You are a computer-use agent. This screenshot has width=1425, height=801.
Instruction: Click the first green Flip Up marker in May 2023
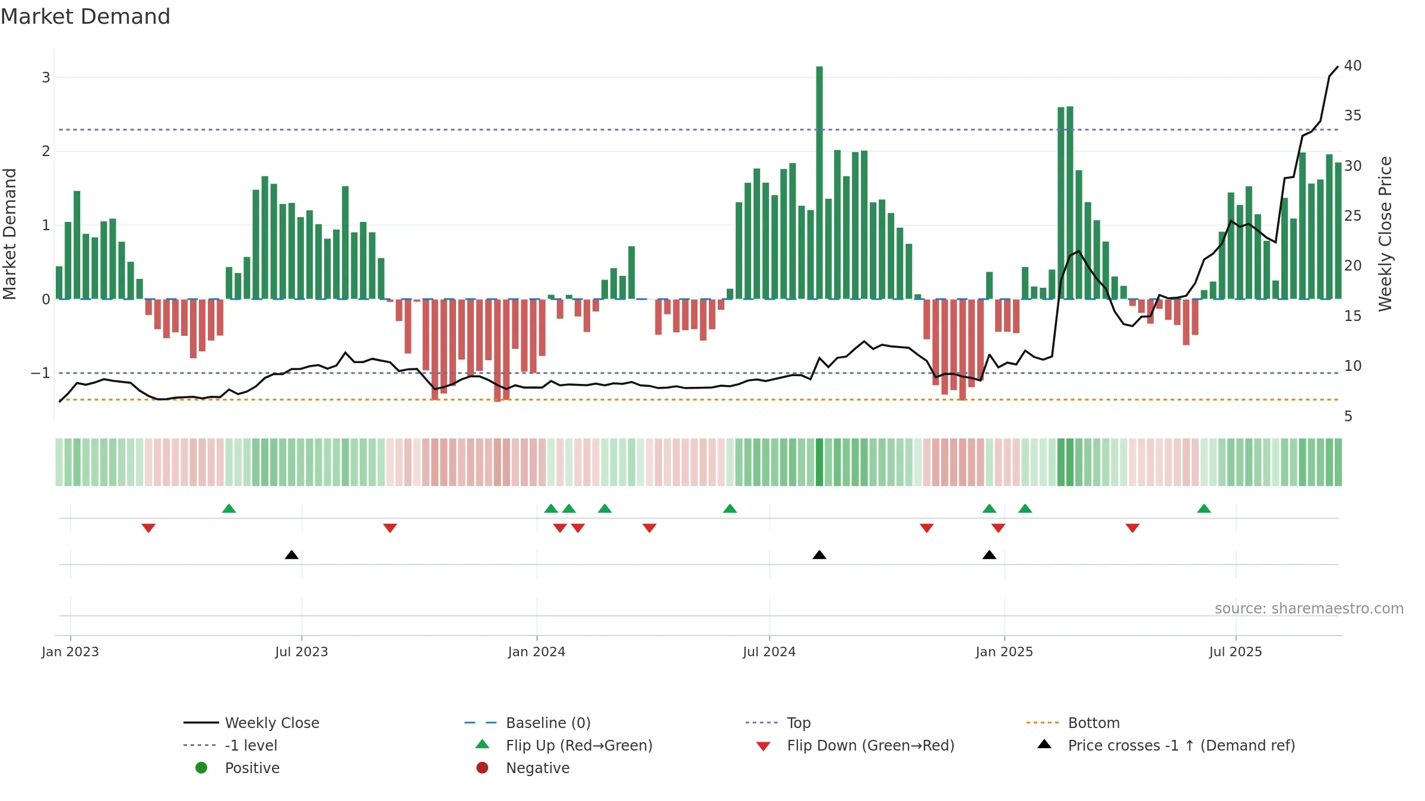pos(229,508)
